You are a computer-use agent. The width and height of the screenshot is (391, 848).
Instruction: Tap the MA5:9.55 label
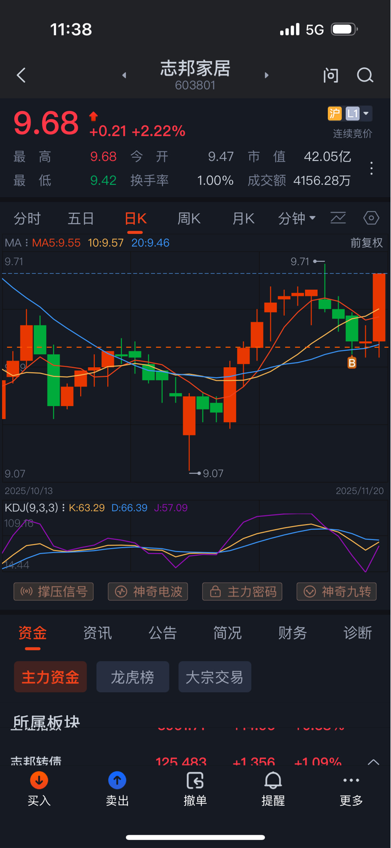pyautogui.click(x=56, y=243)
